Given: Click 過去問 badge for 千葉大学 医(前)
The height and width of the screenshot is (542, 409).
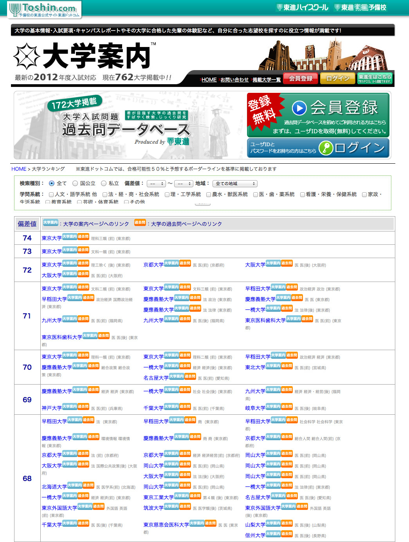Looking at the screenshot, I should 185,406.
